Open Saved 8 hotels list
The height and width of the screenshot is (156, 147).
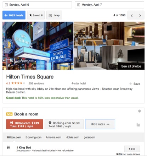coord(36,15)
